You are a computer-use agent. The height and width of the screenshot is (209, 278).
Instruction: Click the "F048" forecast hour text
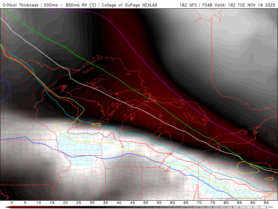207,5
